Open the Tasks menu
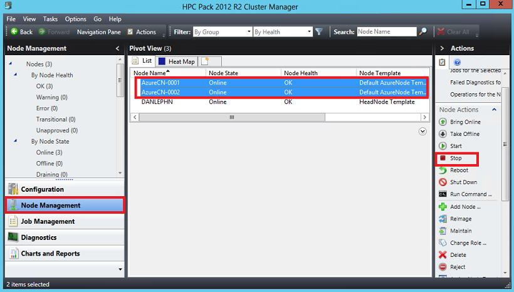Viewport: 514px width, 292px height. (x=50, y=19)
